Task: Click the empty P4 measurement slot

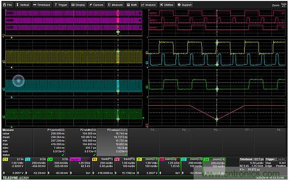Action: pos(144,142)
